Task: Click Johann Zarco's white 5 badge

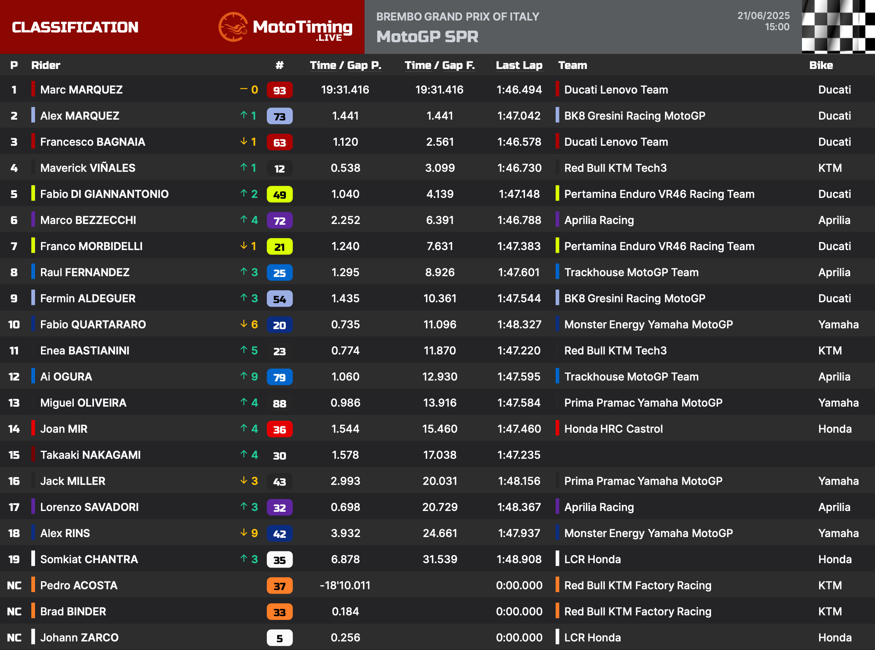Action: point(279,638)
